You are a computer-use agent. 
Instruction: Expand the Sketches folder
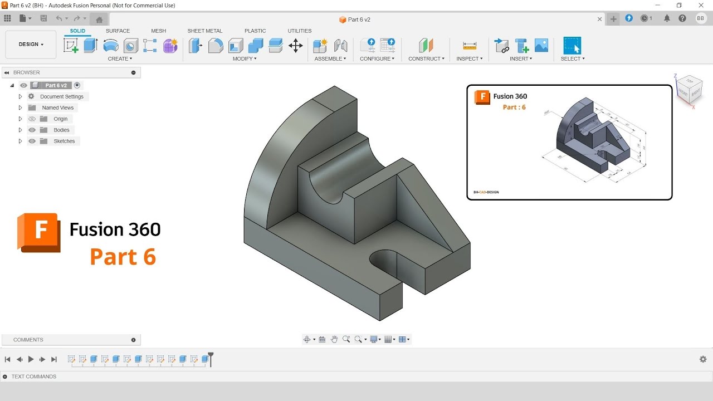coord(20,141)
